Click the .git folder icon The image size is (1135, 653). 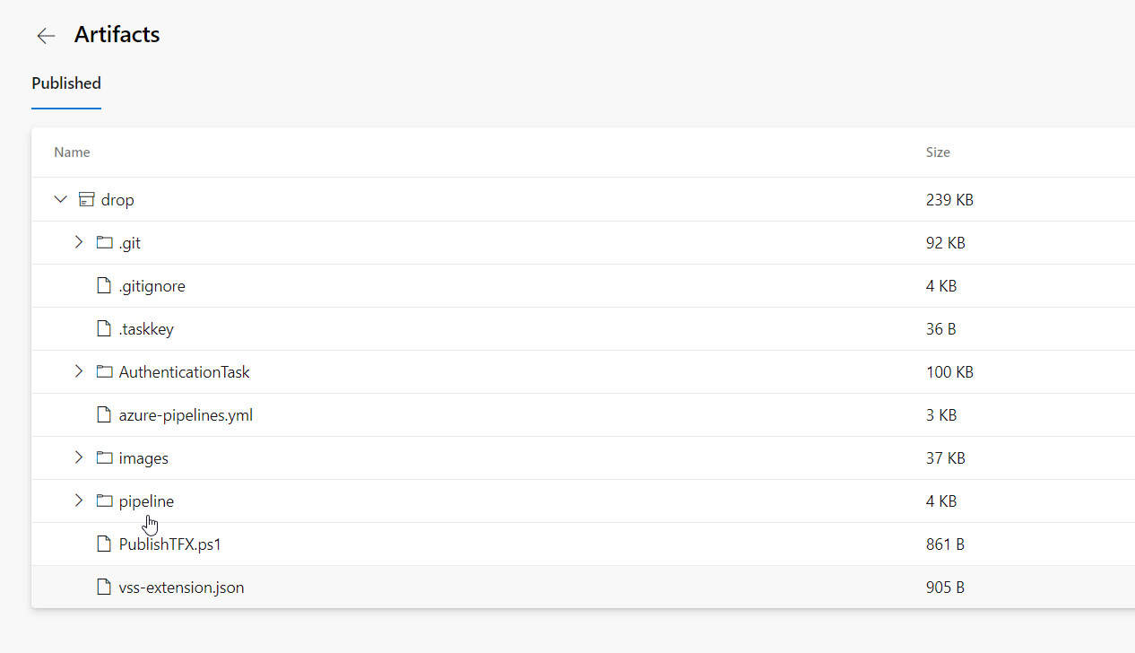(x=104, y=242)
